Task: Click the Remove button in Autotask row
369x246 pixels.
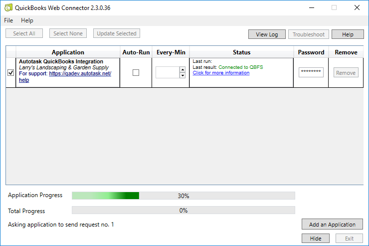Action: (346, 73)
